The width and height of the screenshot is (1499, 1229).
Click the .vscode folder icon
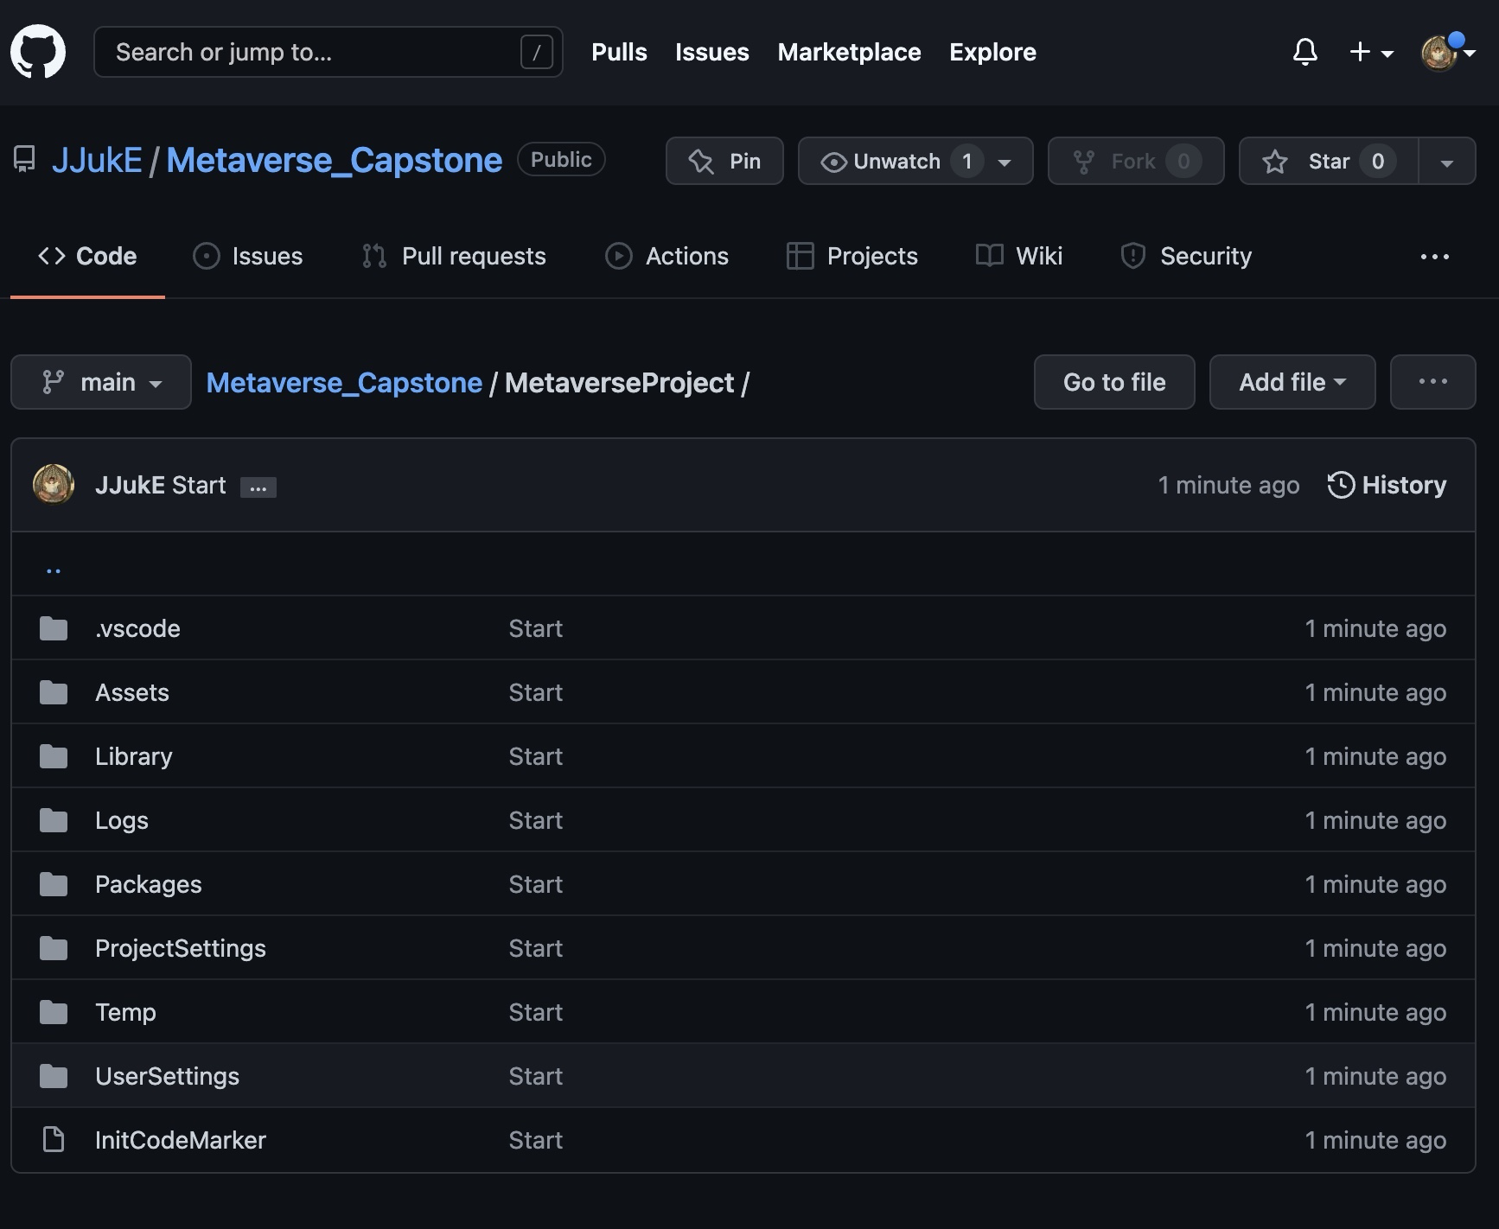coord(54,628)
